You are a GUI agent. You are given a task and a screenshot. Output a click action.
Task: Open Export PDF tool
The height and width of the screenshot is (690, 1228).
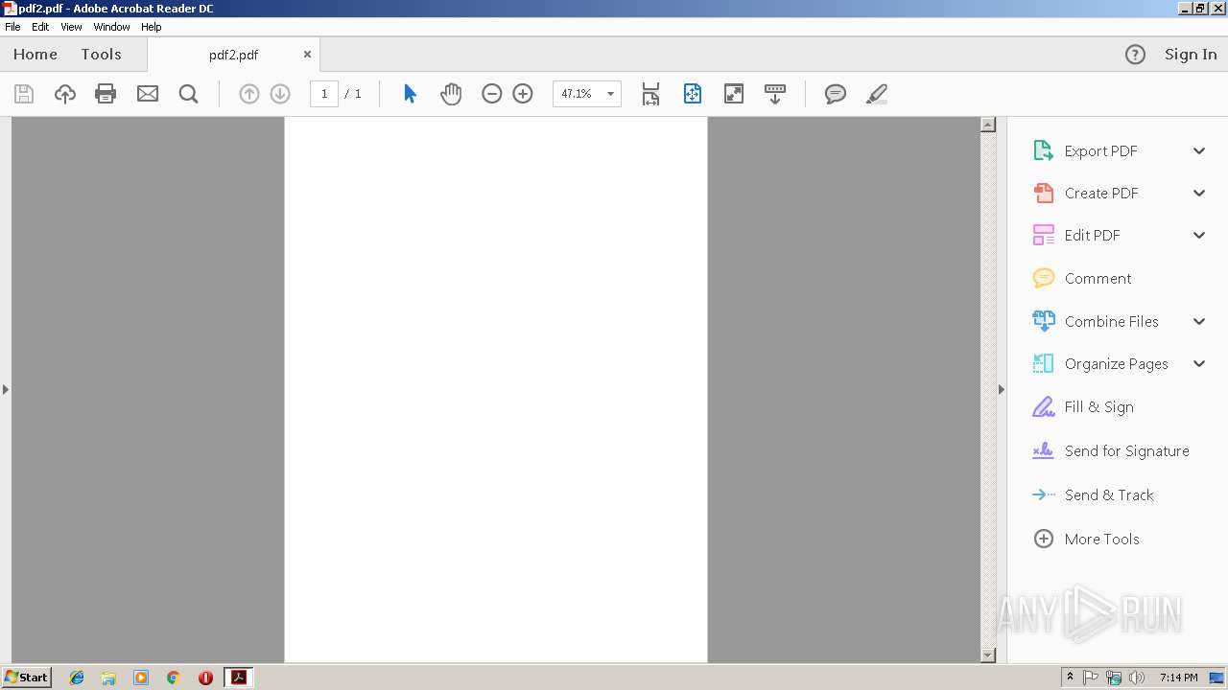click(x=1100, y=150)
